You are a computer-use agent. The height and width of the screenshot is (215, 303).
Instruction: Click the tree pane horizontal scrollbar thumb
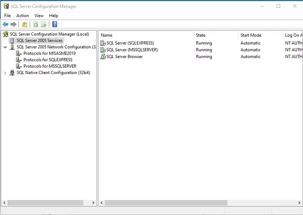(45, 203)
